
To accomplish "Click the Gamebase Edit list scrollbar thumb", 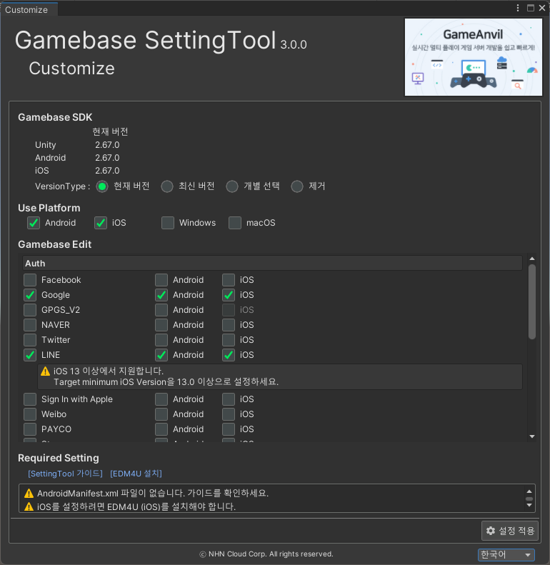I will tap(532, 301).
